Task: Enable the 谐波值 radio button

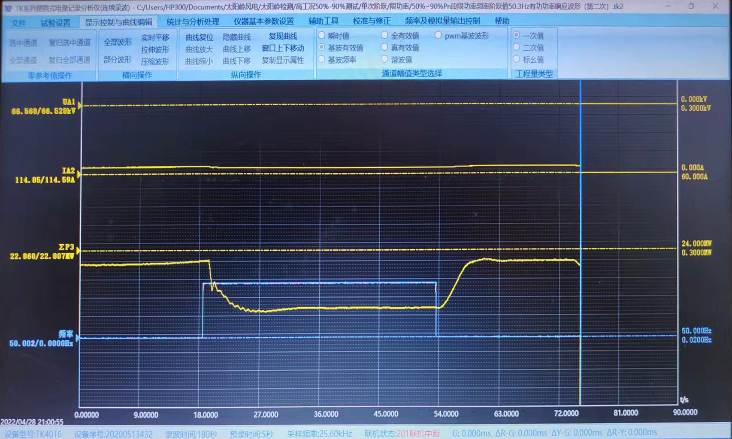Action: pyautogui.click(x=384, y=60)
